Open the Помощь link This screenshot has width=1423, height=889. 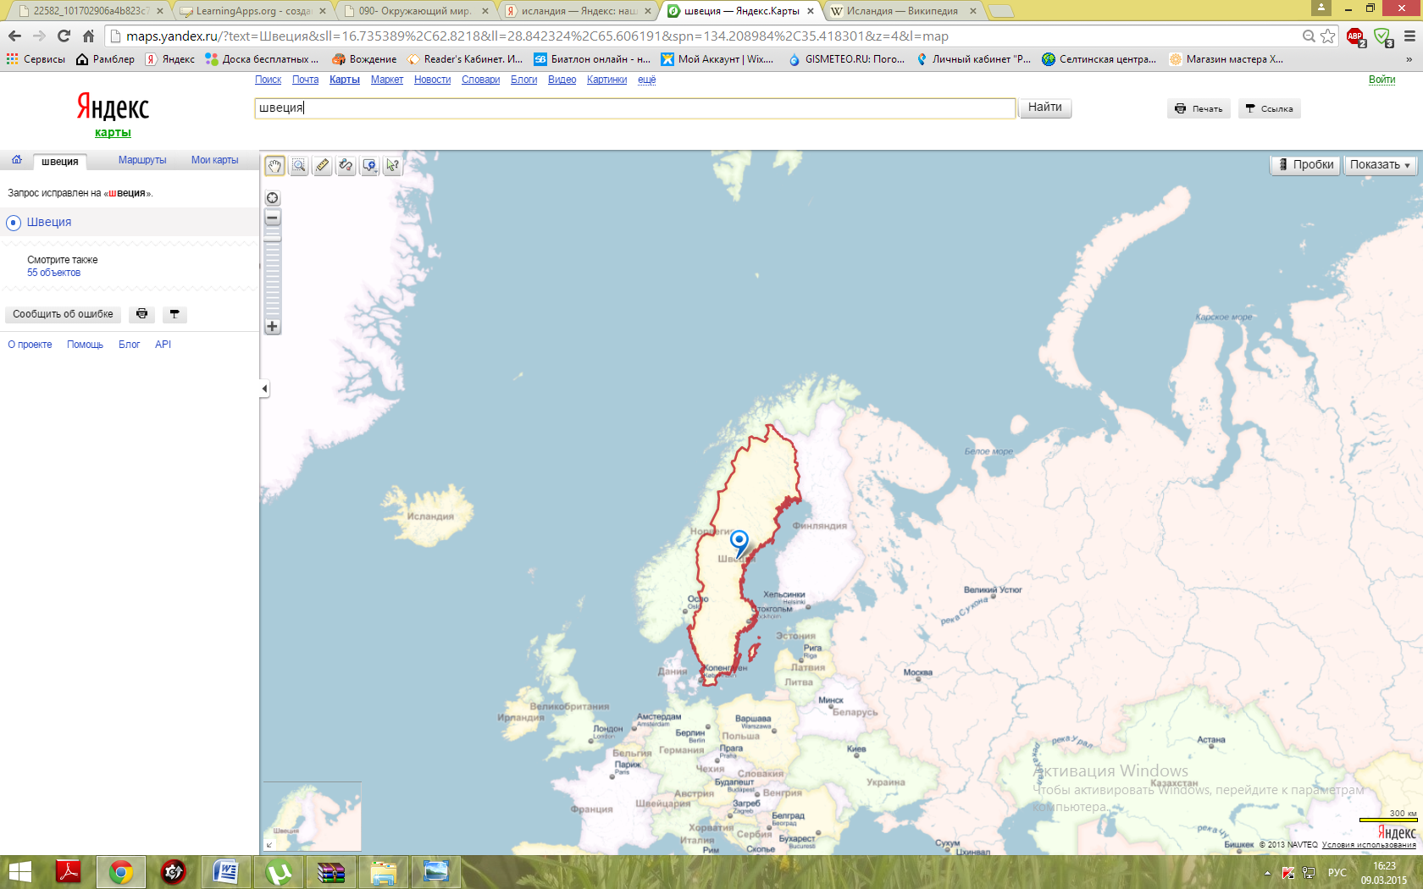tap(85, 345)
